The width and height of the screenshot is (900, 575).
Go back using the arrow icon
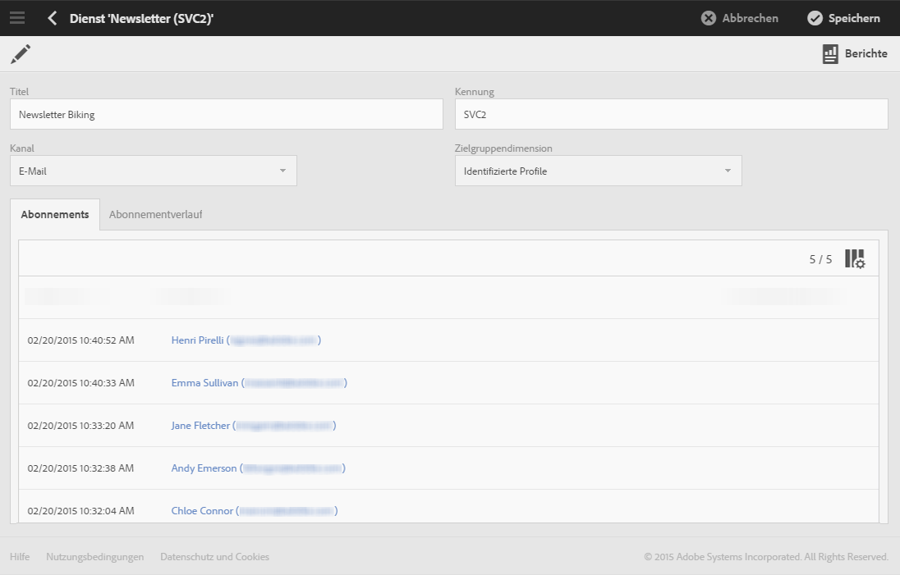[53, 18]
